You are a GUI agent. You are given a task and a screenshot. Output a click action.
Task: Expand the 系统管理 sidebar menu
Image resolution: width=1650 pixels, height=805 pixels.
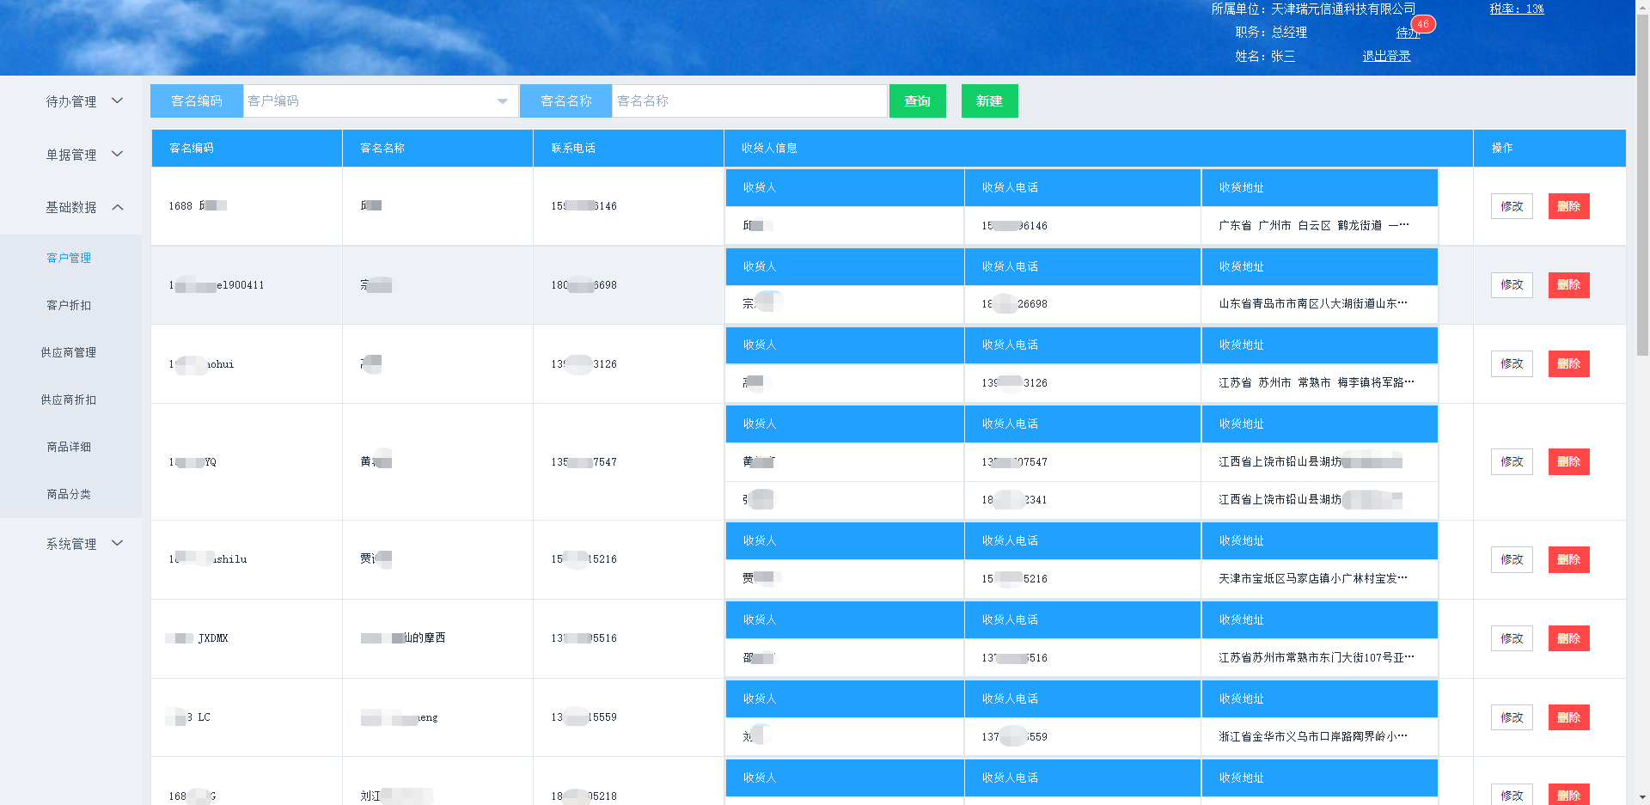click(83, 544)
